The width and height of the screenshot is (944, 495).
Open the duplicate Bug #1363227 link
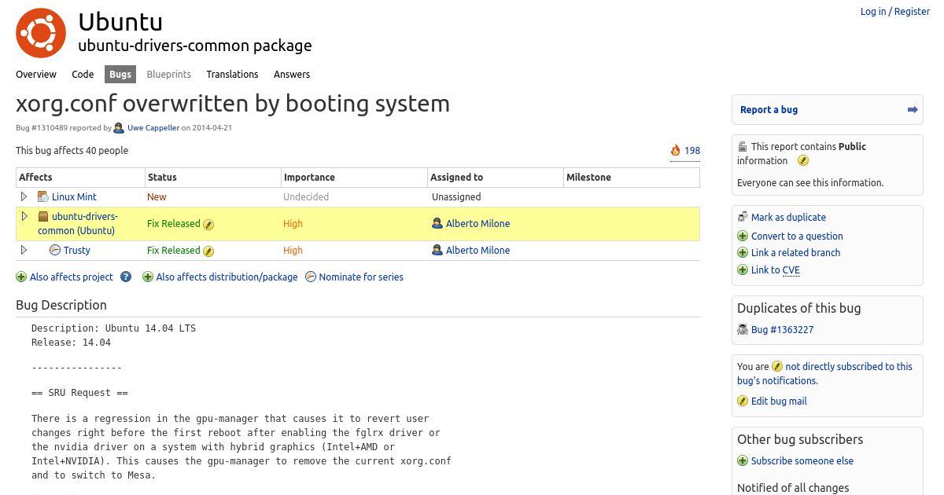(x=782, y=330)
